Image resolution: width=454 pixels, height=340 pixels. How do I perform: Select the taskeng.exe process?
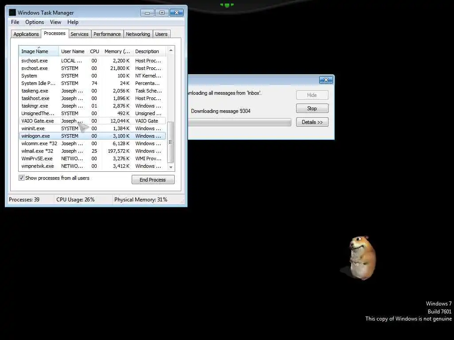pos(92,91)
